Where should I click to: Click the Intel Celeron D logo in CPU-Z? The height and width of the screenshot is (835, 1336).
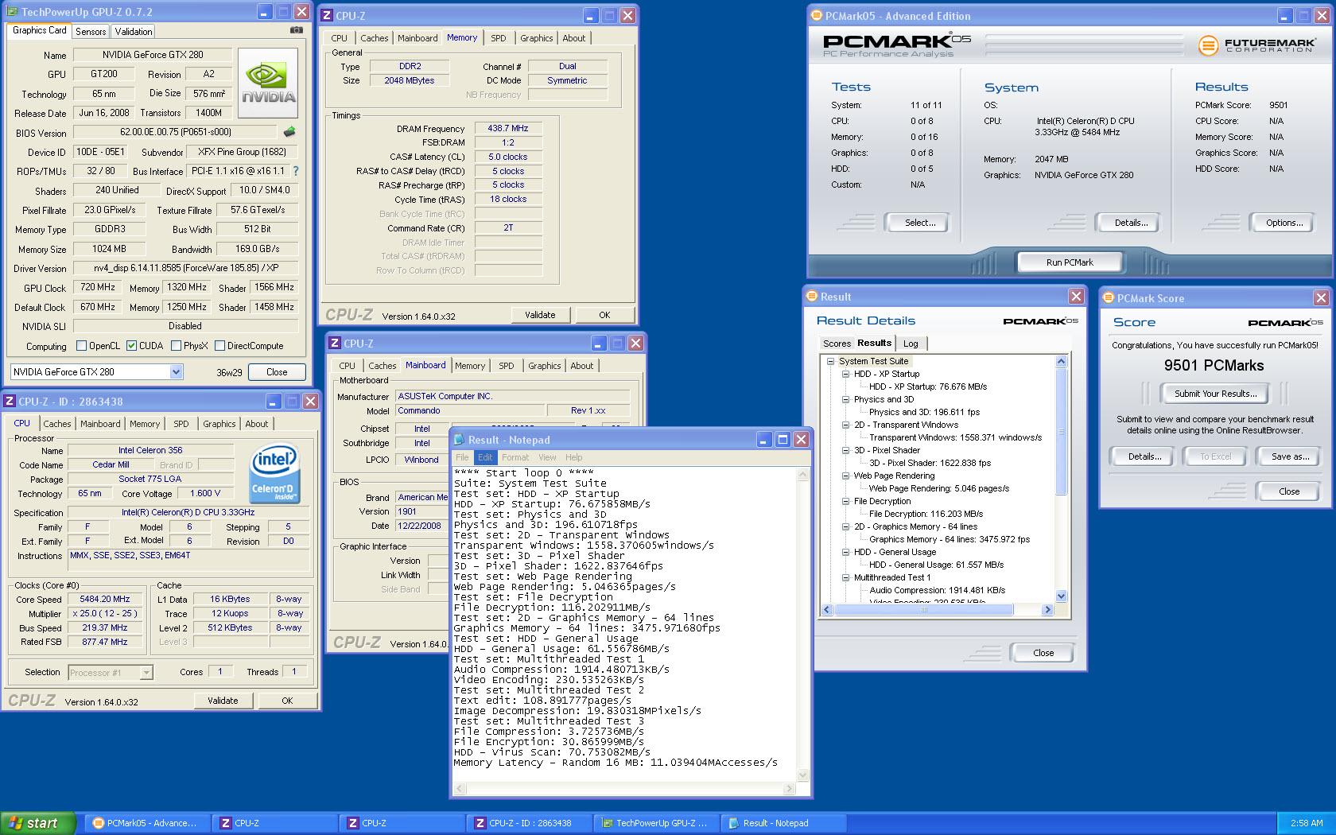tap(274, 474)
